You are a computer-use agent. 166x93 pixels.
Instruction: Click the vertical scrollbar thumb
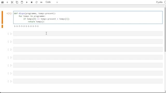tap(165, 29)
